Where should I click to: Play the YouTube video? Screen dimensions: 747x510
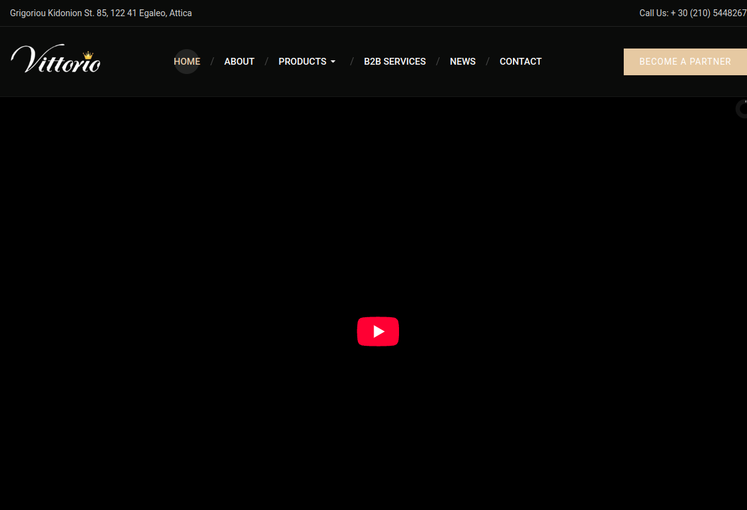[378, 331]
